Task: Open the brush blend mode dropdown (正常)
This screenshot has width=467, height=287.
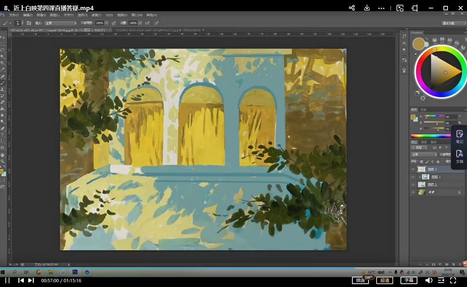Action: point(61,23)
